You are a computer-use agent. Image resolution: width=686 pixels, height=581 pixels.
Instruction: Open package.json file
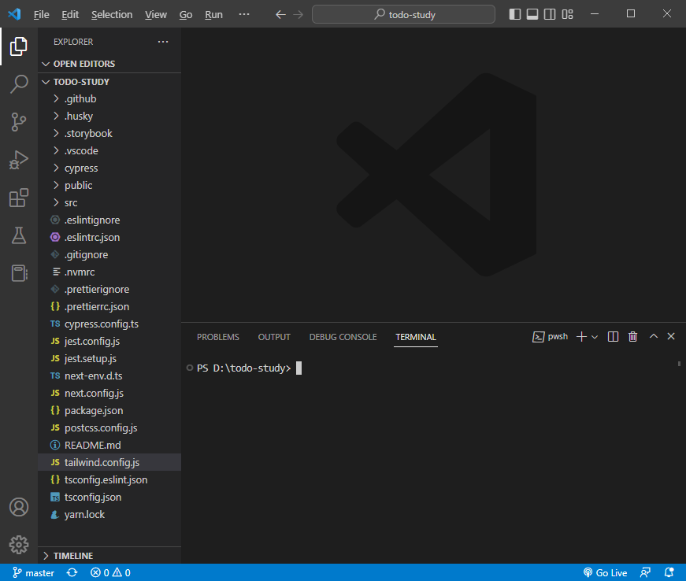[109, 410]
